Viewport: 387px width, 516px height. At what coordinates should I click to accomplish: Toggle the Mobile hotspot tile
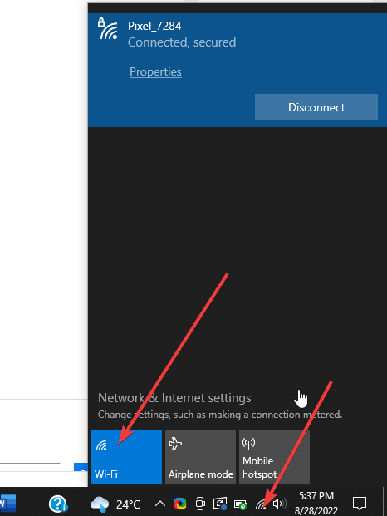point(274,457)
